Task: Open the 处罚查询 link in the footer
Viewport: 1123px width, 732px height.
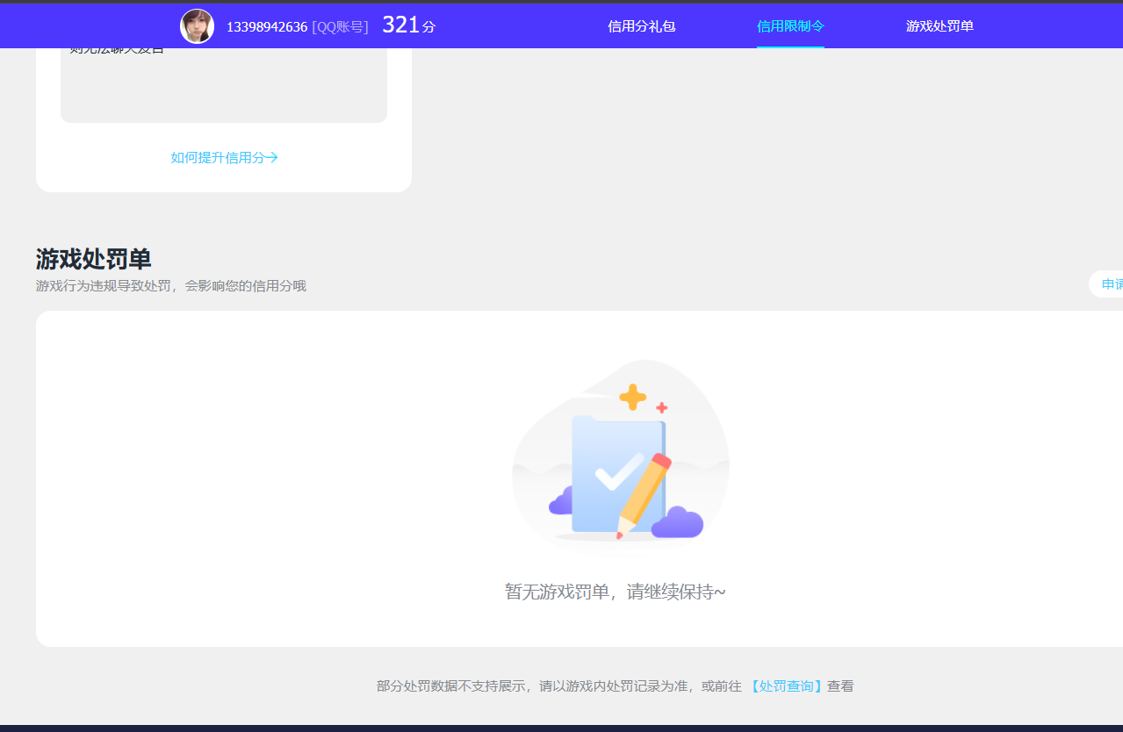Action: coord(785,685)
